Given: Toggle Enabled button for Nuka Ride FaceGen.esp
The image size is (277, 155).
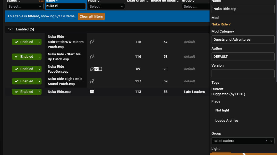Looking at the screenshot, I should [24, 69].
